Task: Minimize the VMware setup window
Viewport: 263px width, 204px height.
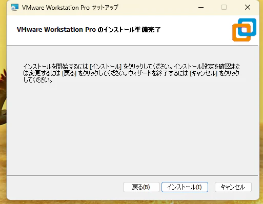Action: point(201,7)
